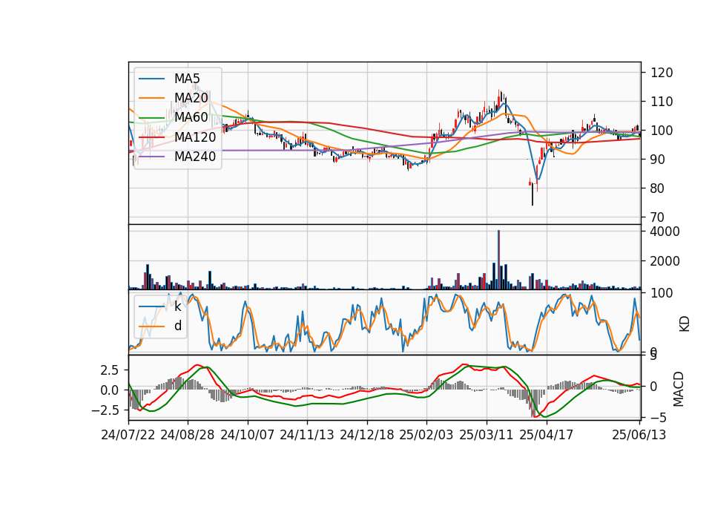Click the long black candlestick wick dropping below 80
Screen dimensions: 712x512
(x=533, y=194)
